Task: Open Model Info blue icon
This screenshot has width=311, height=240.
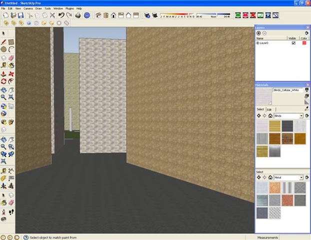Action: tap(87, 15)
